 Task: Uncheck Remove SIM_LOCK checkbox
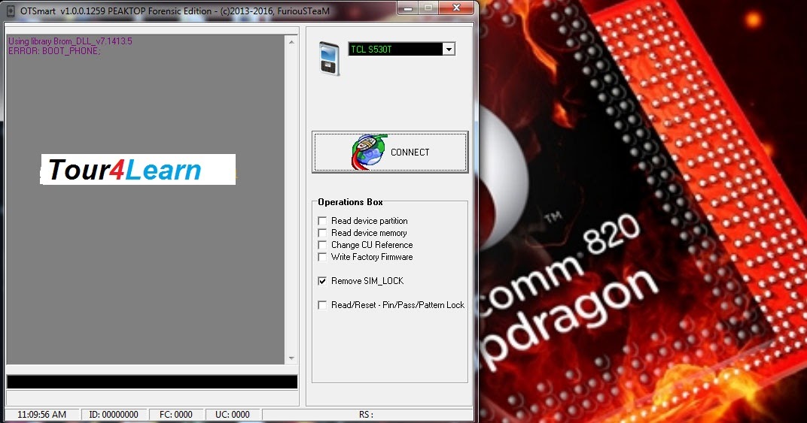pos(322,281)
